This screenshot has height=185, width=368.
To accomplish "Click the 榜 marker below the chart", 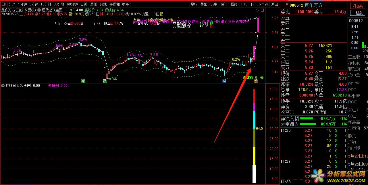I will coord(256,81).
